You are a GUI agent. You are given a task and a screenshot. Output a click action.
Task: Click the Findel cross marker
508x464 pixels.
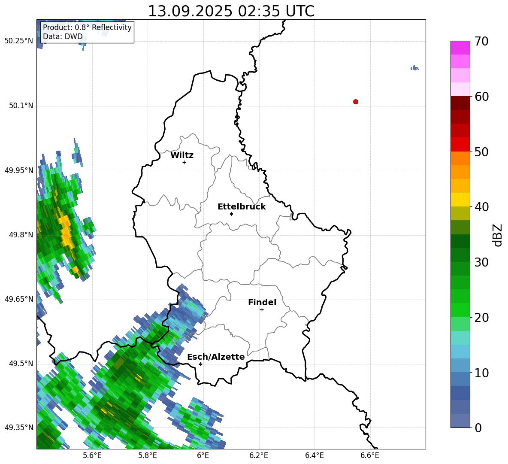(x=262, y=310)
